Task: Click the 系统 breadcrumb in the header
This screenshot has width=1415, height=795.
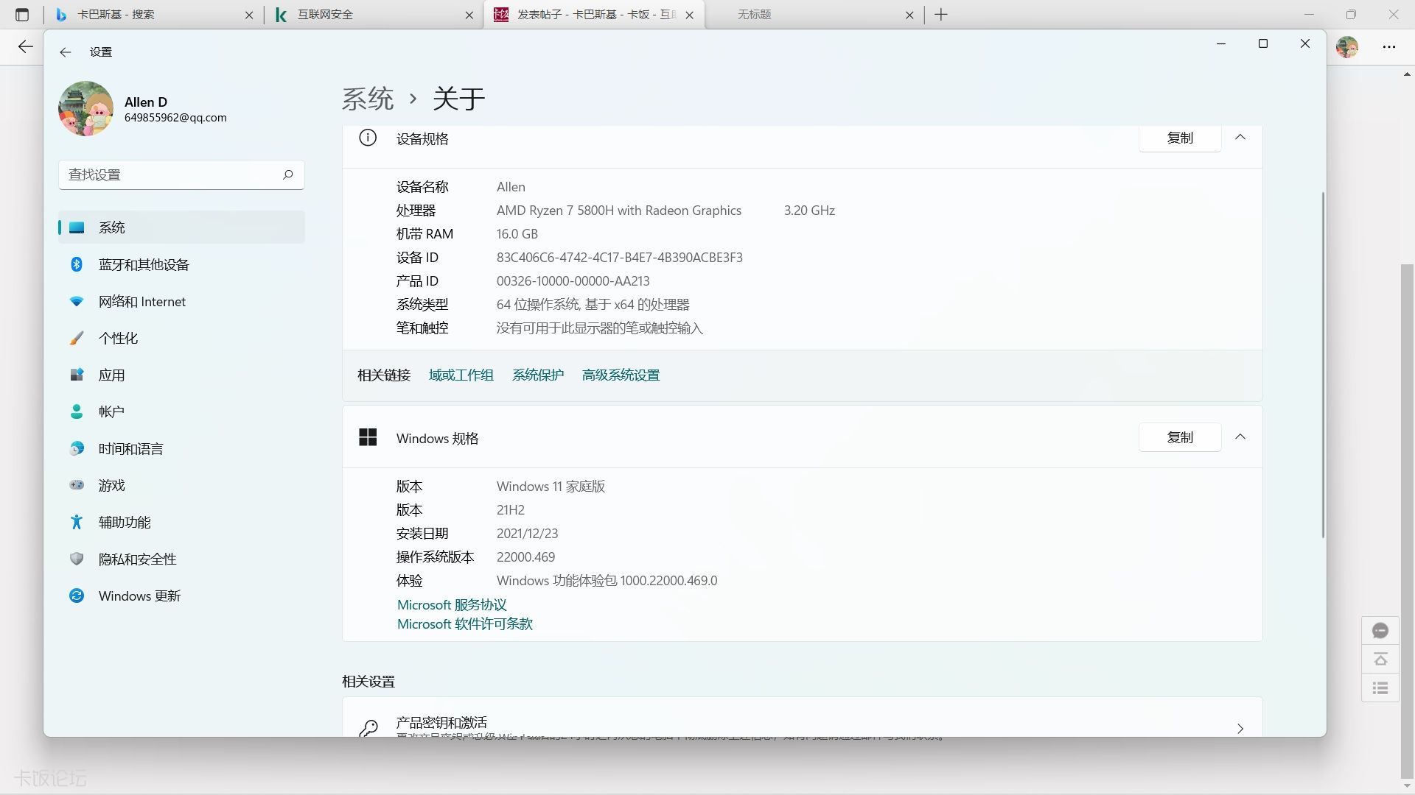Action: [x=368, y=99]
